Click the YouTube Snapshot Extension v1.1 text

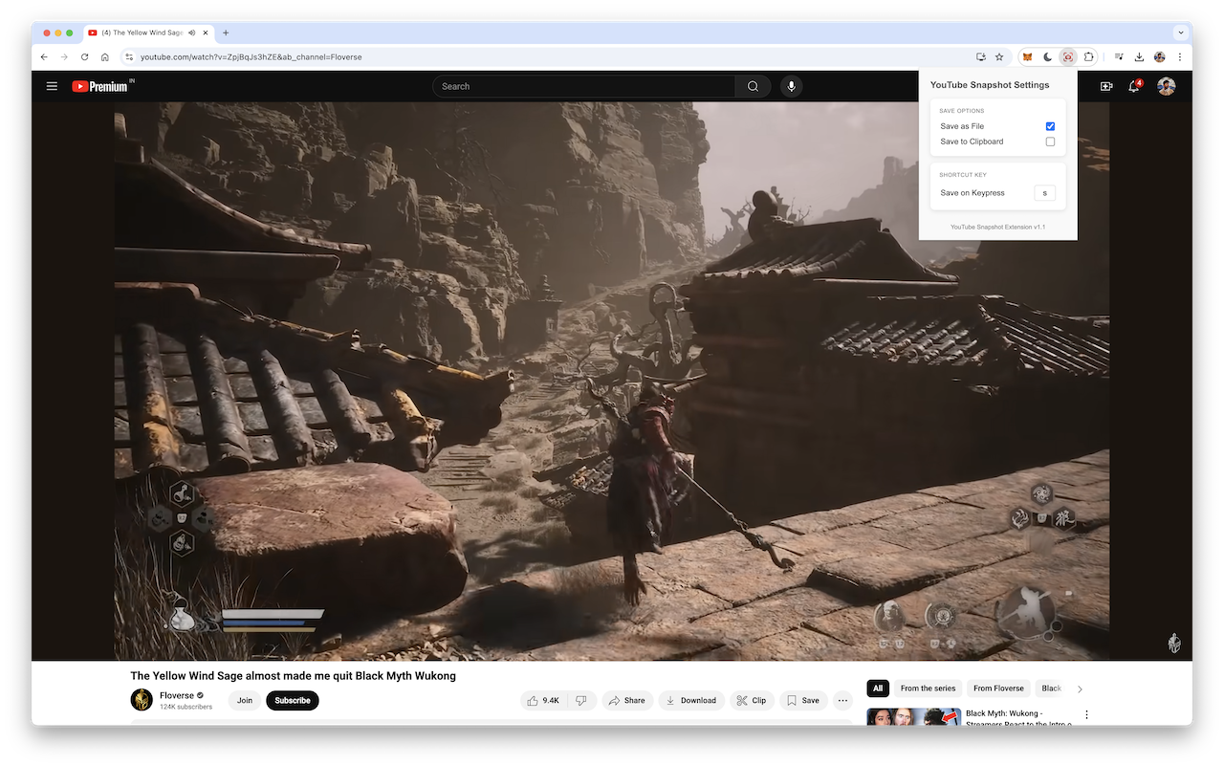(x=997, y=228)
